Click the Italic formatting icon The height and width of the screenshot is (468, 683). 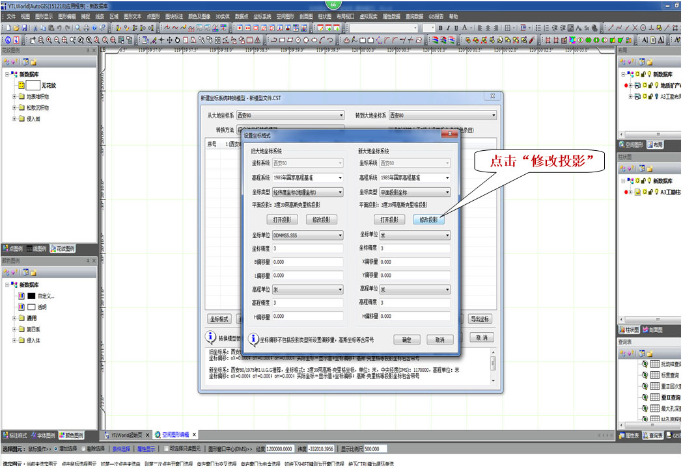pyautogui.click(x=449, y=29)
